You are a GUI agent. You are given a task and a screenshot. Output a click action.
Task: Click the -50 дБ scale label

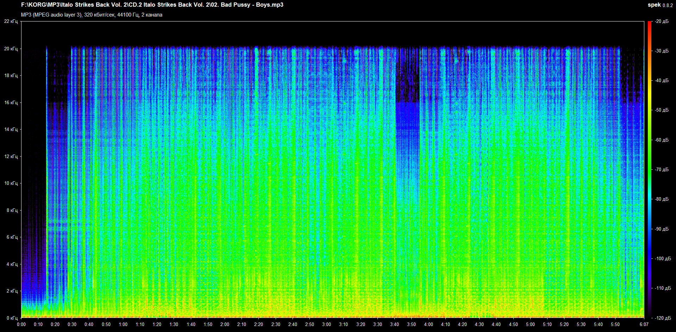662,110
